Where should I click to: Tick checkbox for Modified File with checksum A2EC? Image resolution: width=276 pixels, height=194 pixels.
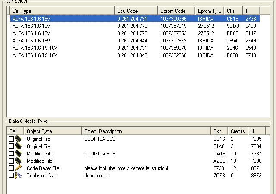point(11,161)
